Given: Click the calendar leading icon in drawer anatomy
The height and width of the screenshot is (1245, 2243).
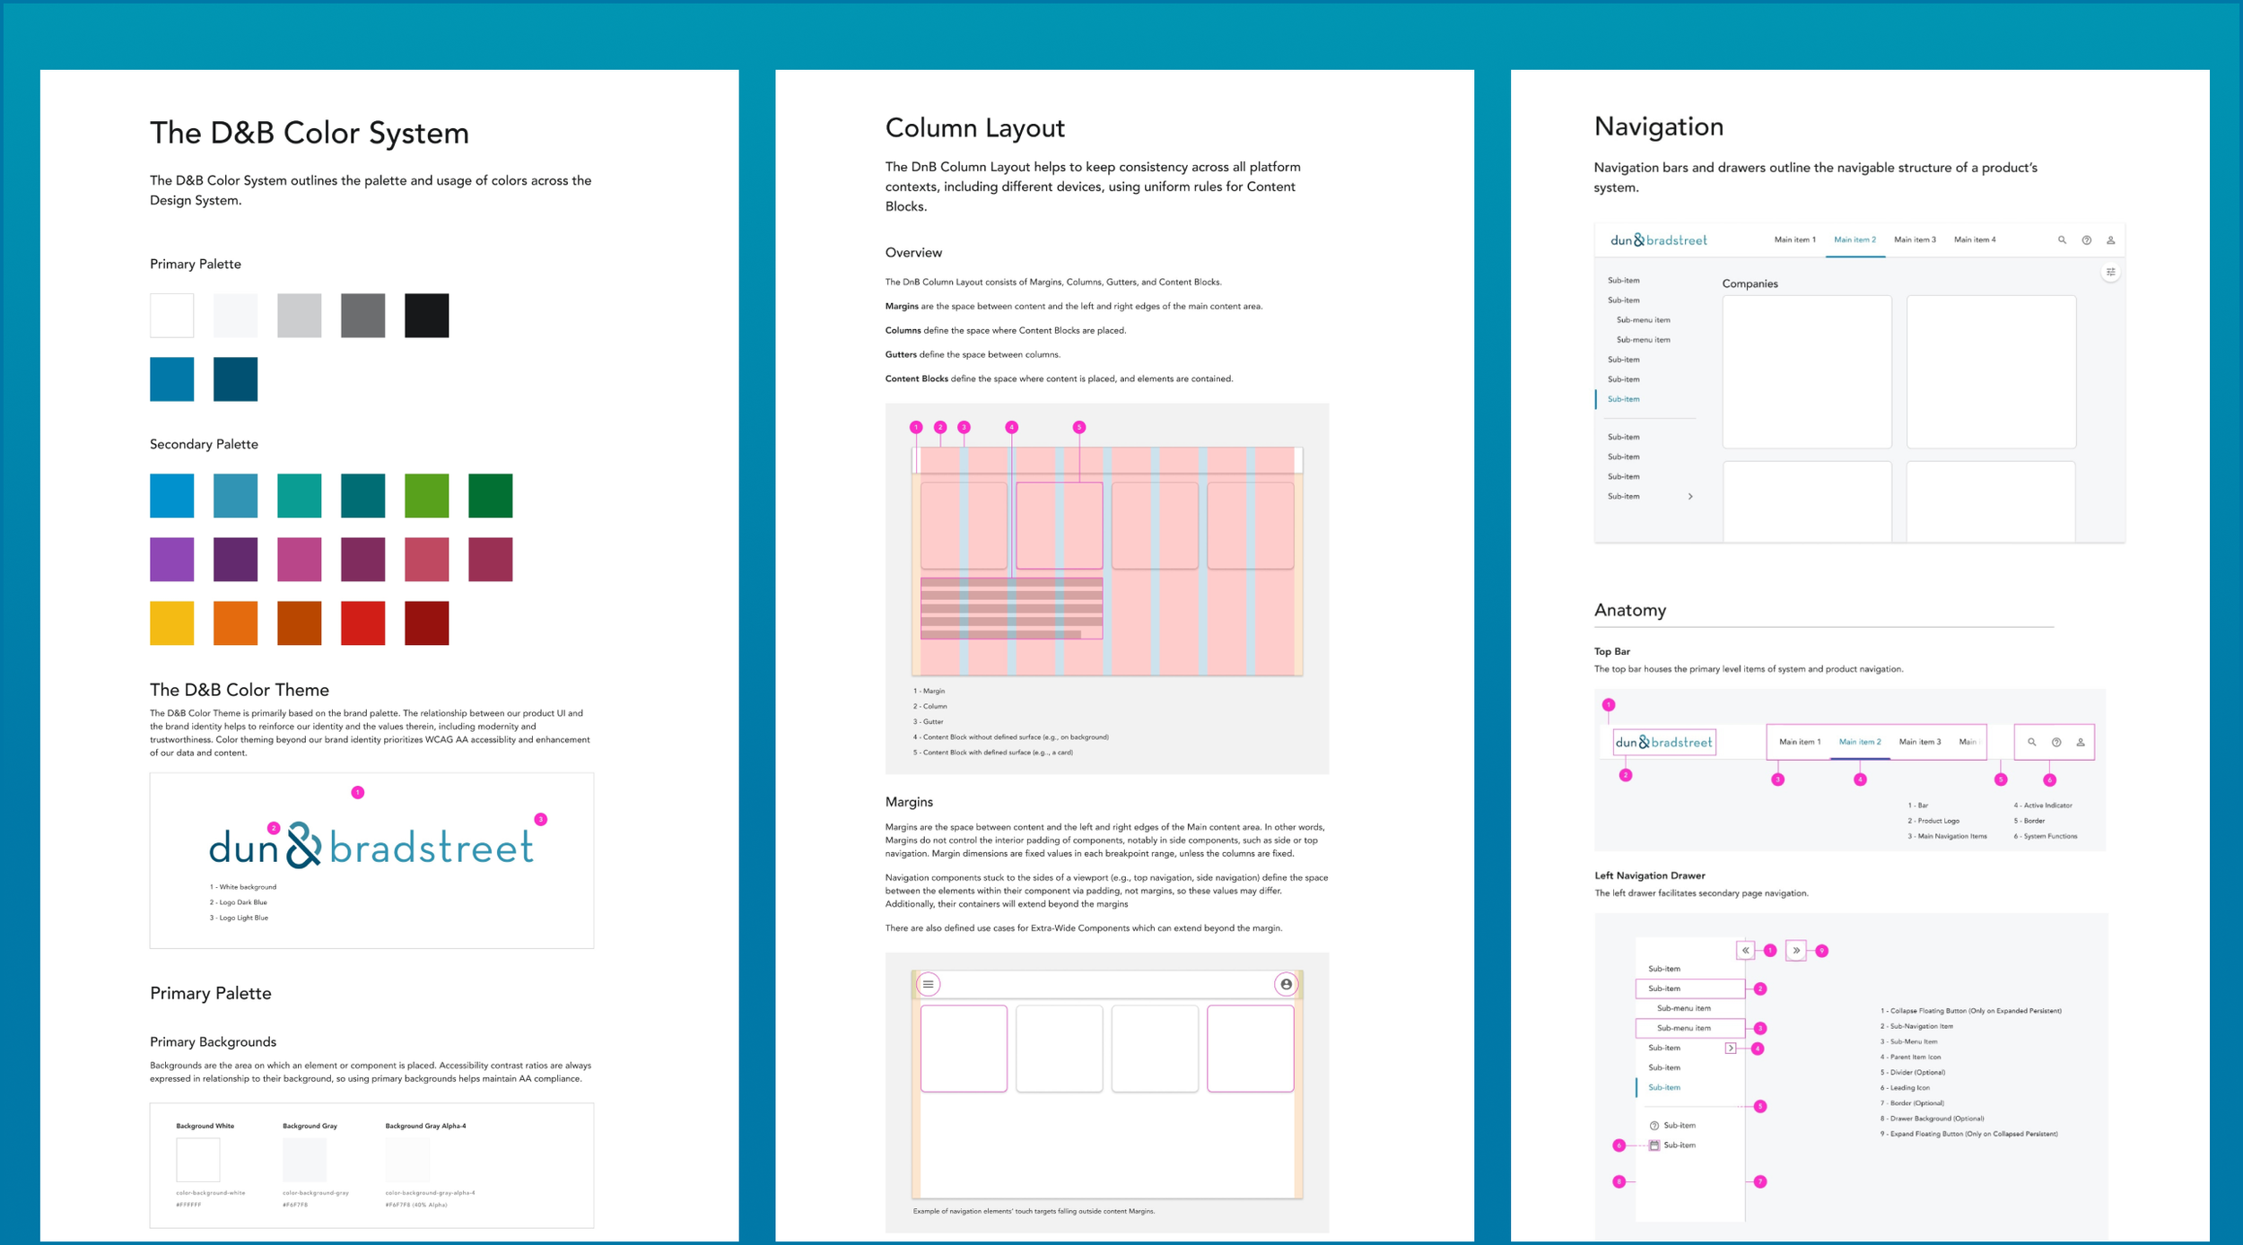Looking at the screenshot, I should pos(1654,1145).
